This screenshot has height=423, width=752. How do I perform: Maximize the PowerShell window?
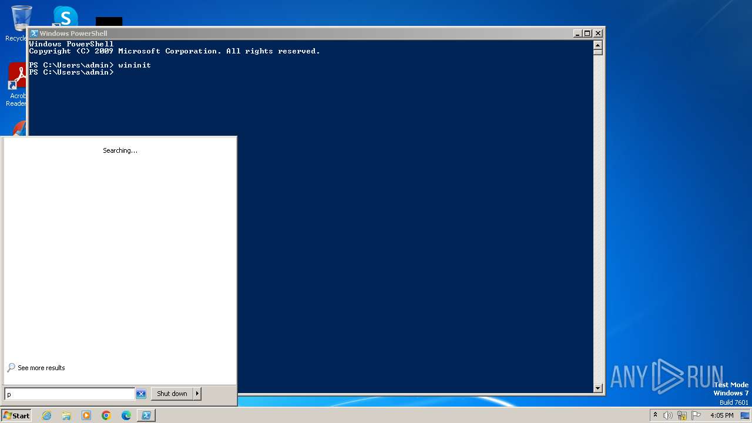pyautogui.click(x=587, y=33)
